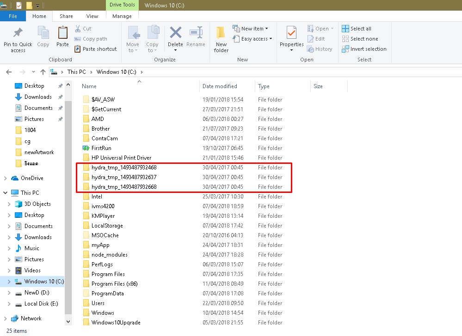The image size is (462, 336).
Task: Click the Paste shortcut icon
Action: tap(78, 49)
